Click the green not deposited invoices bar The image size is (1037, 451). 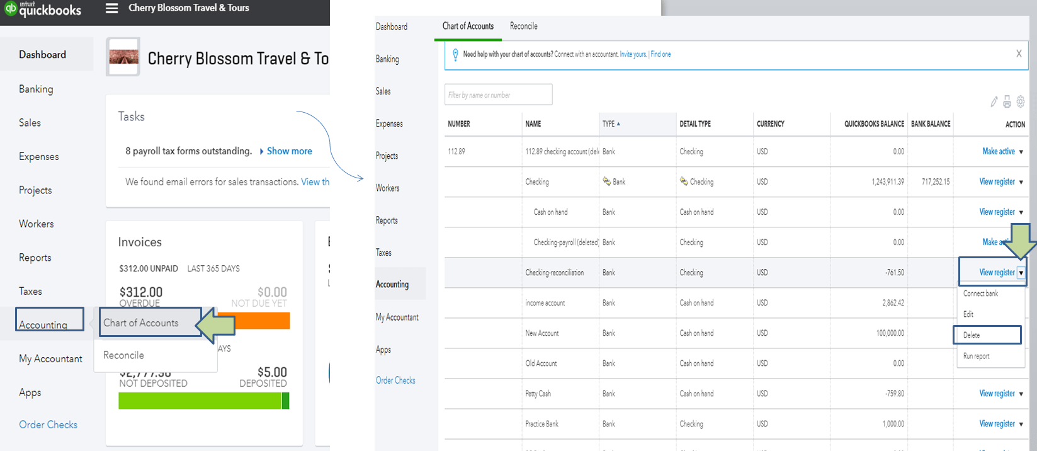(200, 401)
